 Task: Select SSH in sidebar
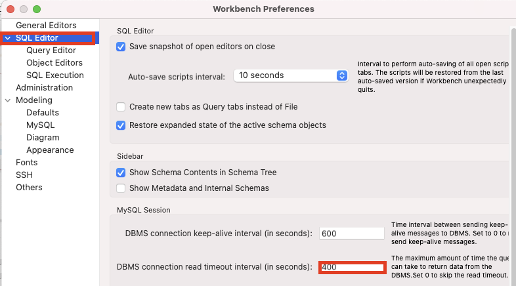[24, 175]
